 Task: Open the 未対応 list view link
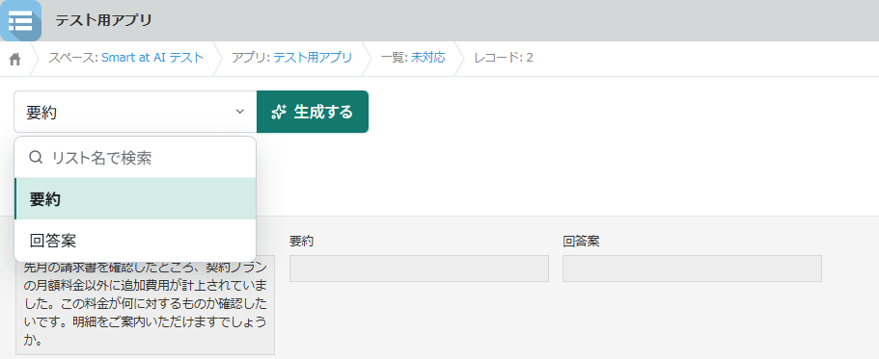[x=427, y=58]
